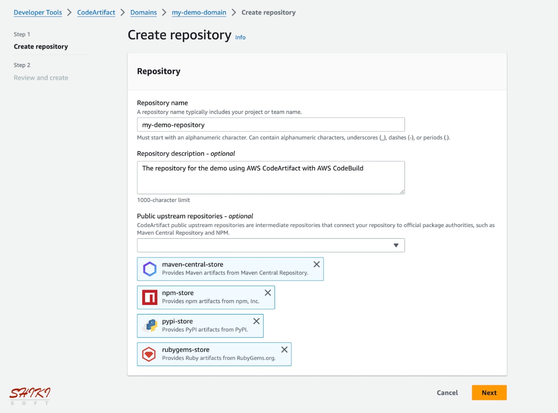558x413 pixels.
Task: Click the npm-store label text
Action: [178, 293]
